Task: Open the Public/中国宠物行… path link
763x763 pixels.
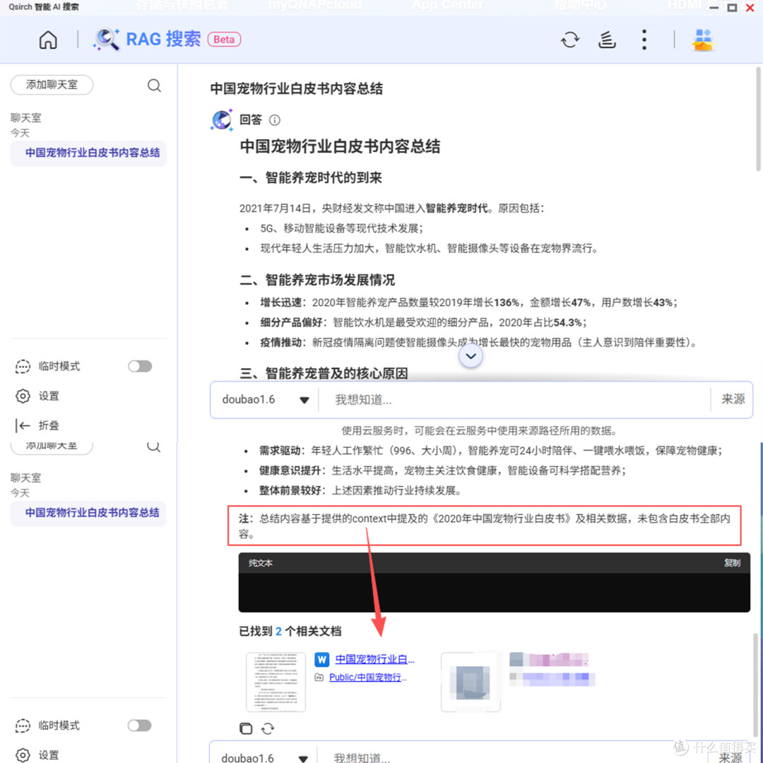Action: [367, 677]
